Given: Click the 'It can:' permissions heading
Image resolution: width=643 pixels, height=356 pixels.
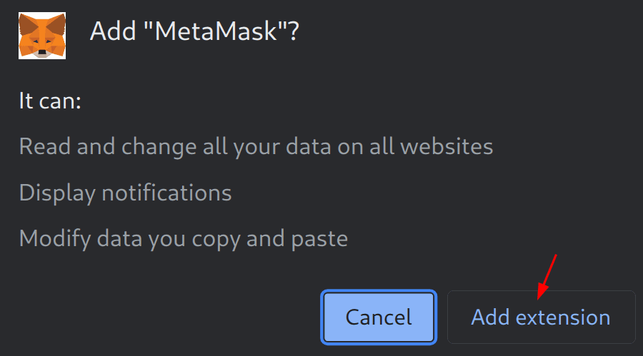Looking at the screenshot, I should click(50, 101).
